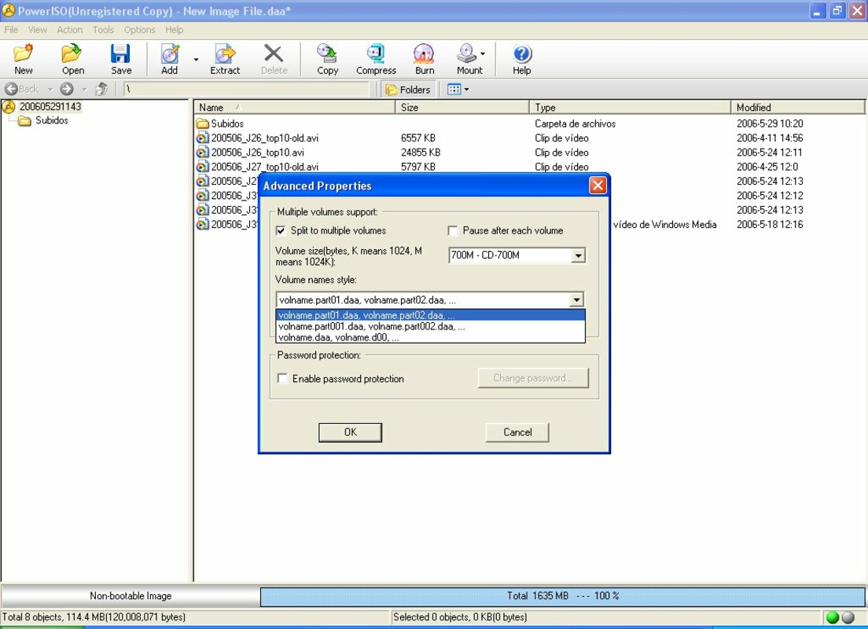Select the Burn icon

(x=424, y=55)
